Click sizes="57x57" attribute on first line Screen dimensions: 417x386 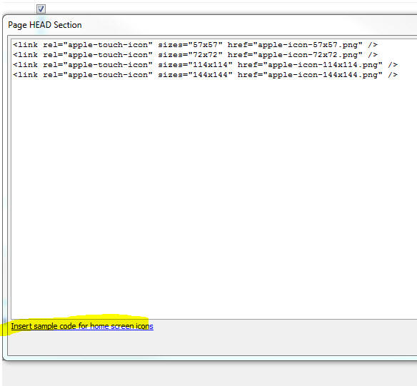(x=190, y=45)
